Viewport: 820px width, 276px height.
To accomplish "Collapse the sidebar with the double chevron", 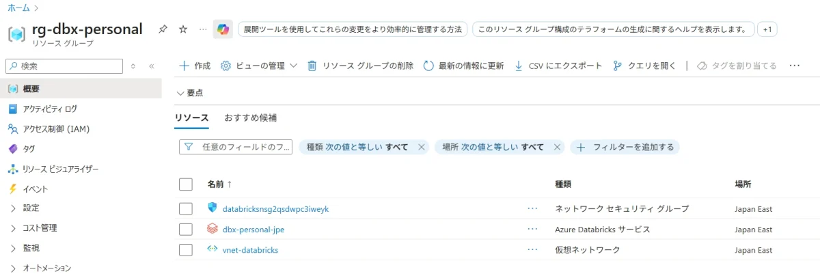I will pos(152,66).
